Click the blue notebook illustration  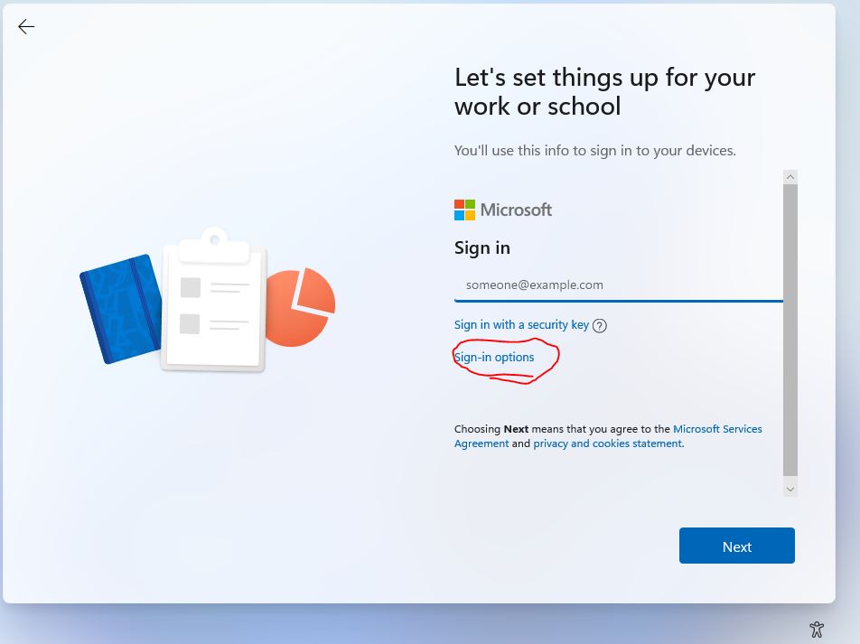[119, 309]
